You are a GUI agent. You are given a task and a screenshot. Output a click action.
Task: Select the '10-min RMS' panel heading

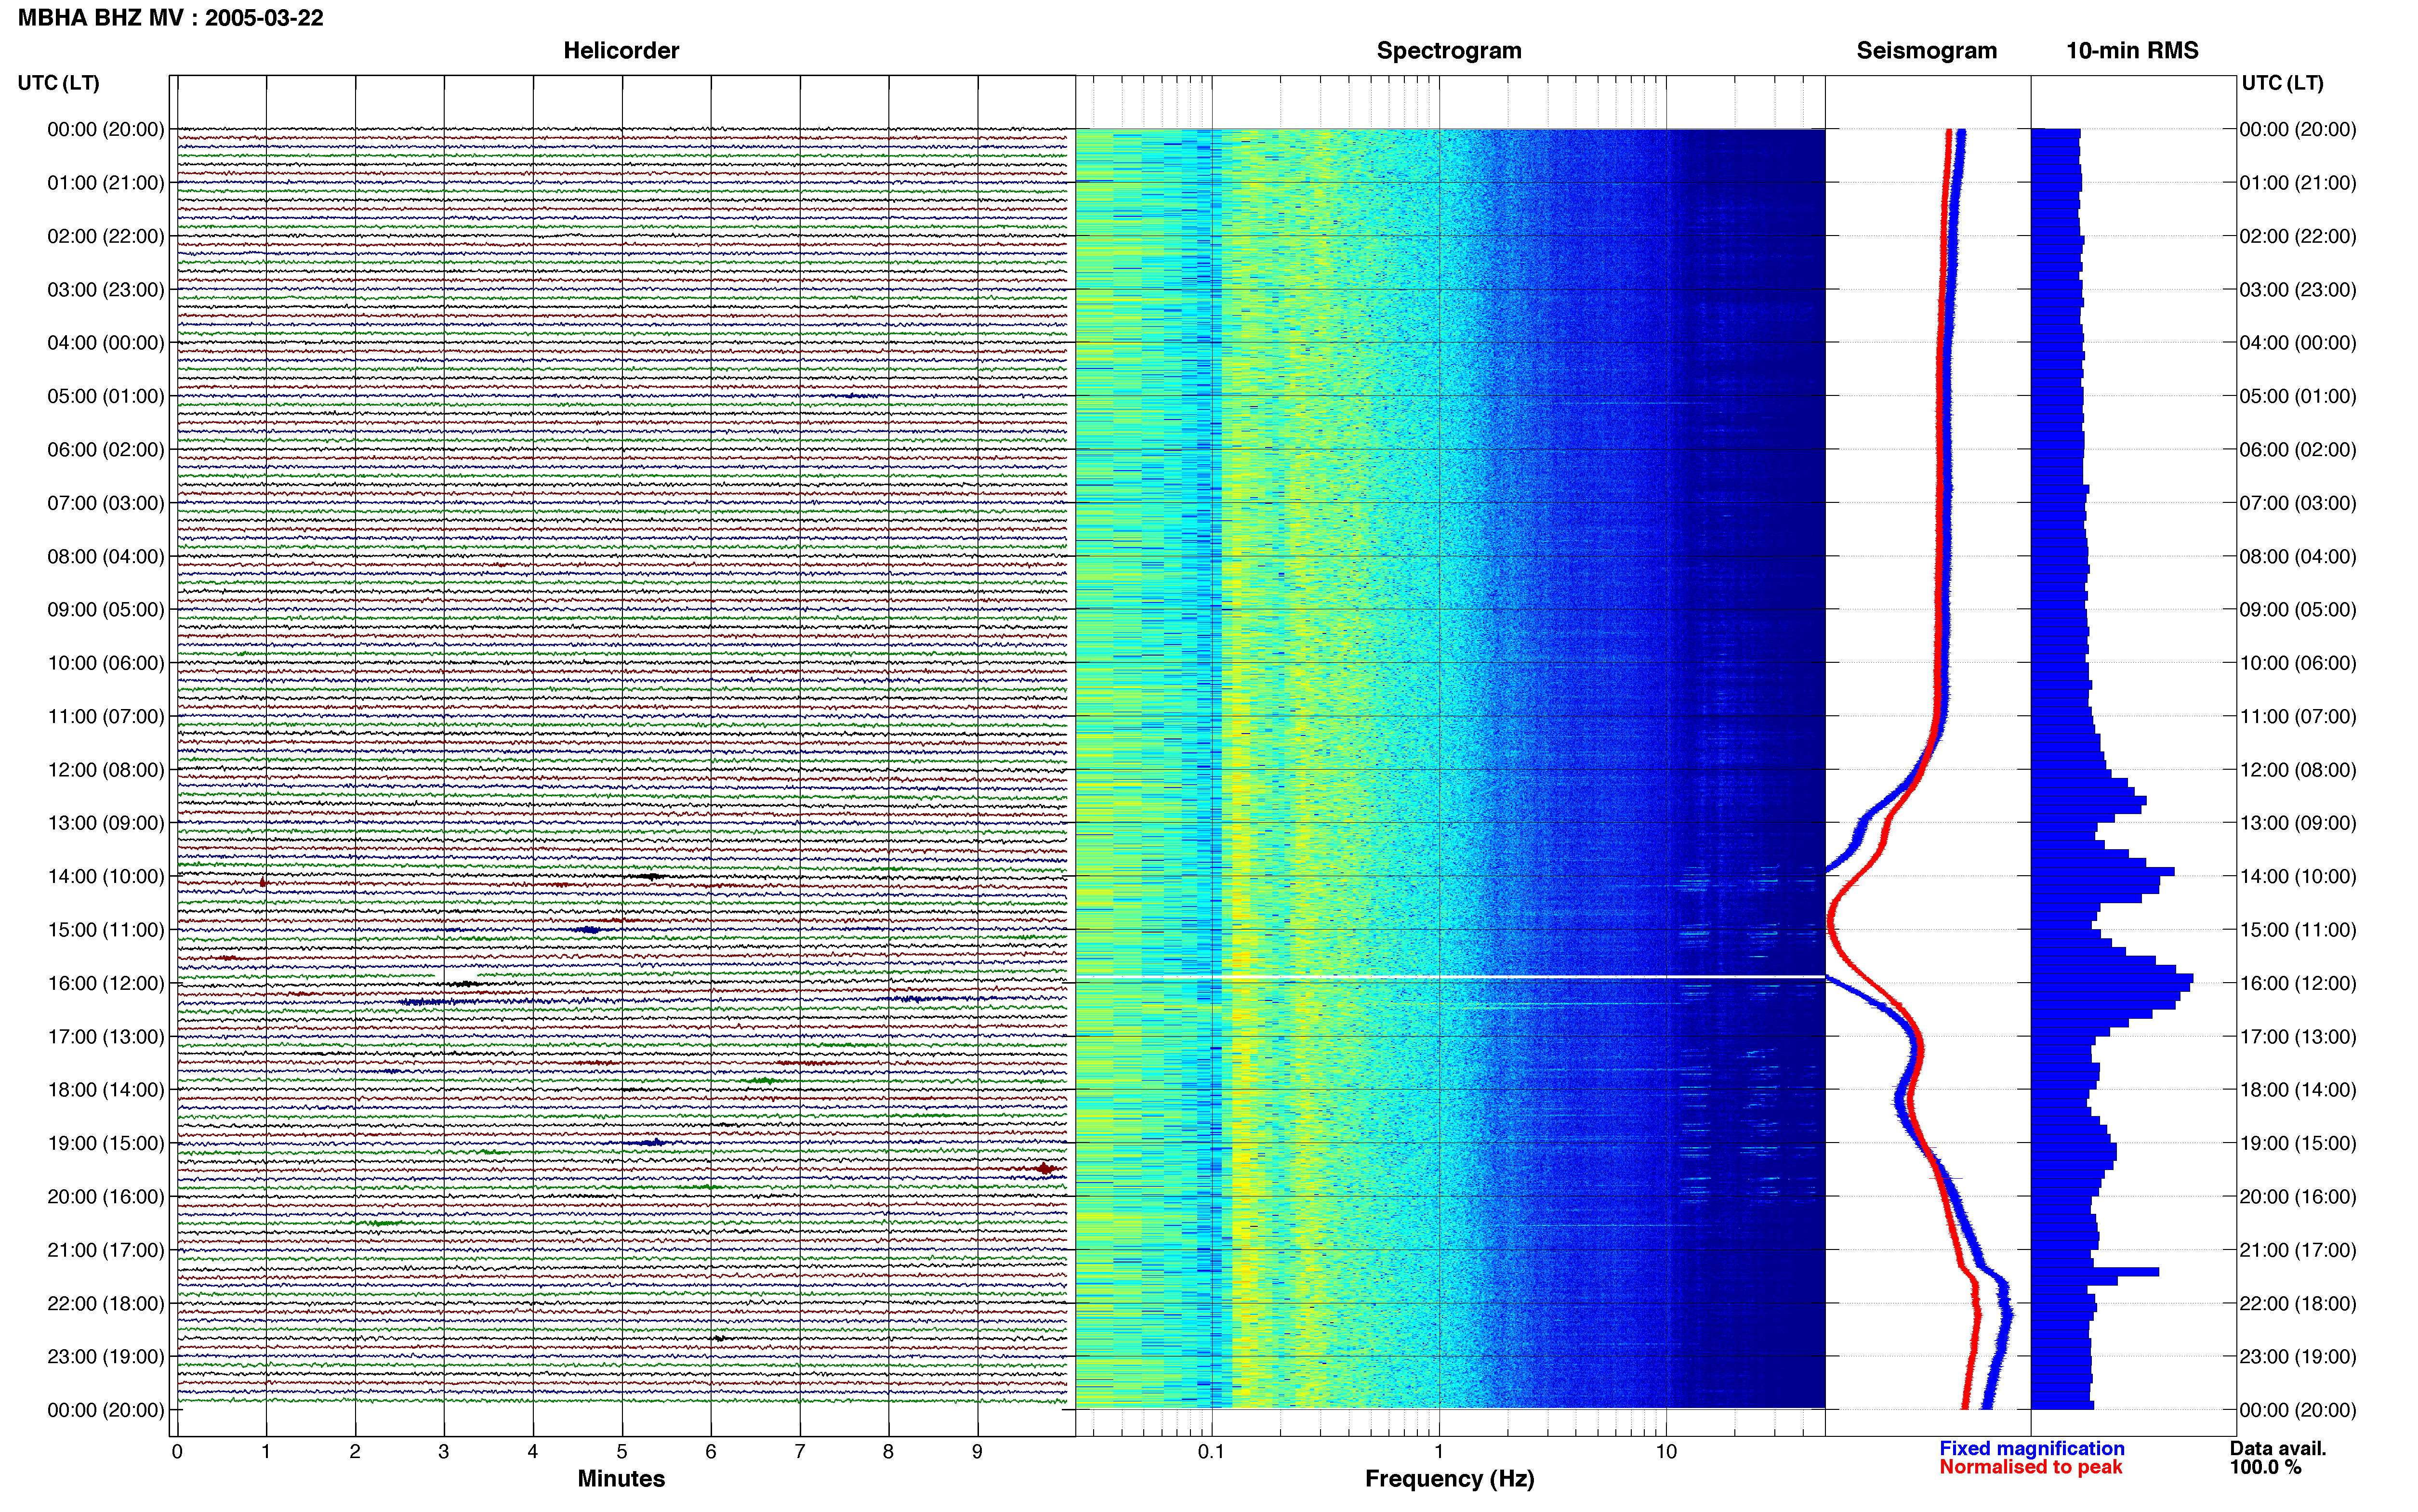point(2132,51)
